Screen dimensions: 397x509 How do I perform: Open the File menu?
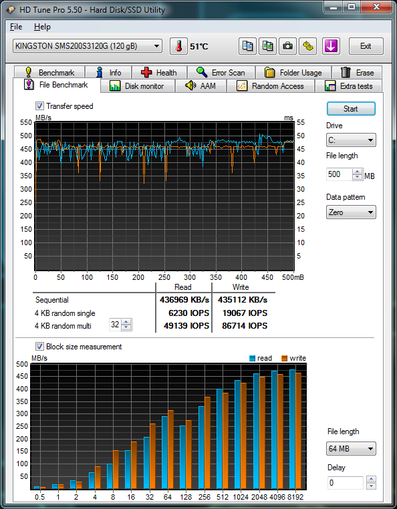click(16, 27)
